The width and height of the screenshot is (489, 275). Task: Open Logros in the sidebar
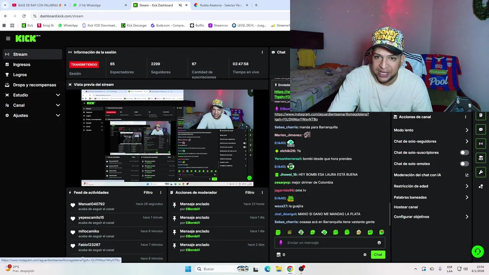[32, 74]
